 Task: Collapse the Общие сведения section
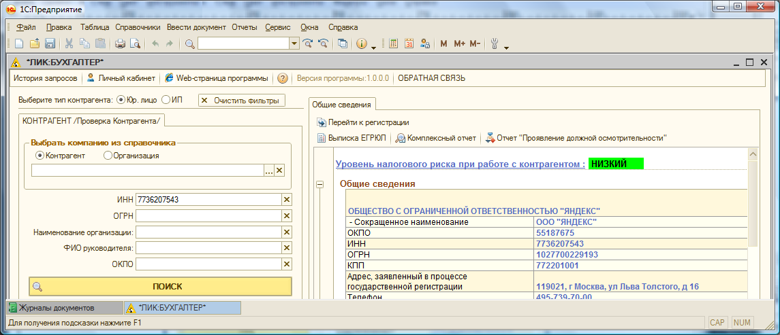320,184
